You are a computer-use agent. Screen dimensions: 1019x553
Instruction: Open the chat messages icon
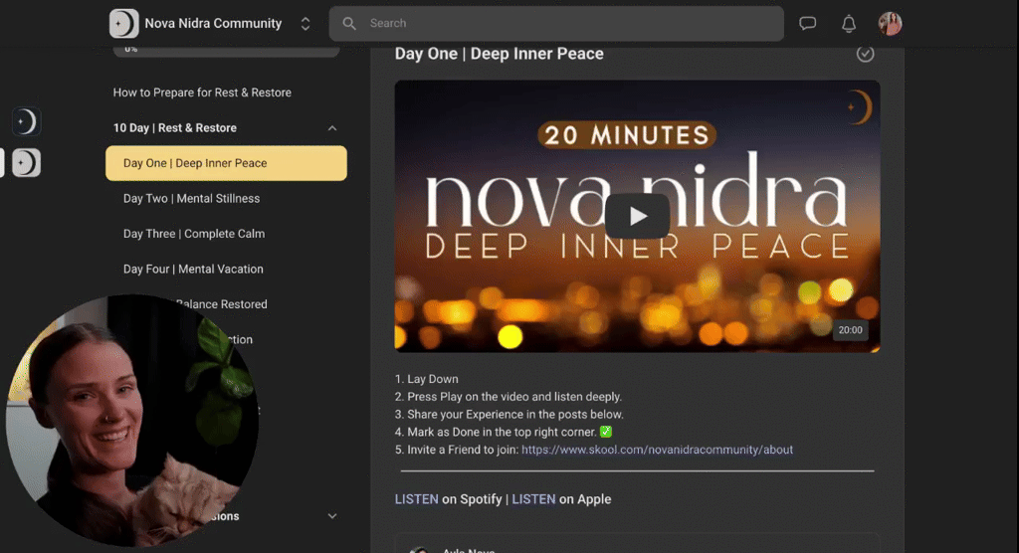pos(807,24)
